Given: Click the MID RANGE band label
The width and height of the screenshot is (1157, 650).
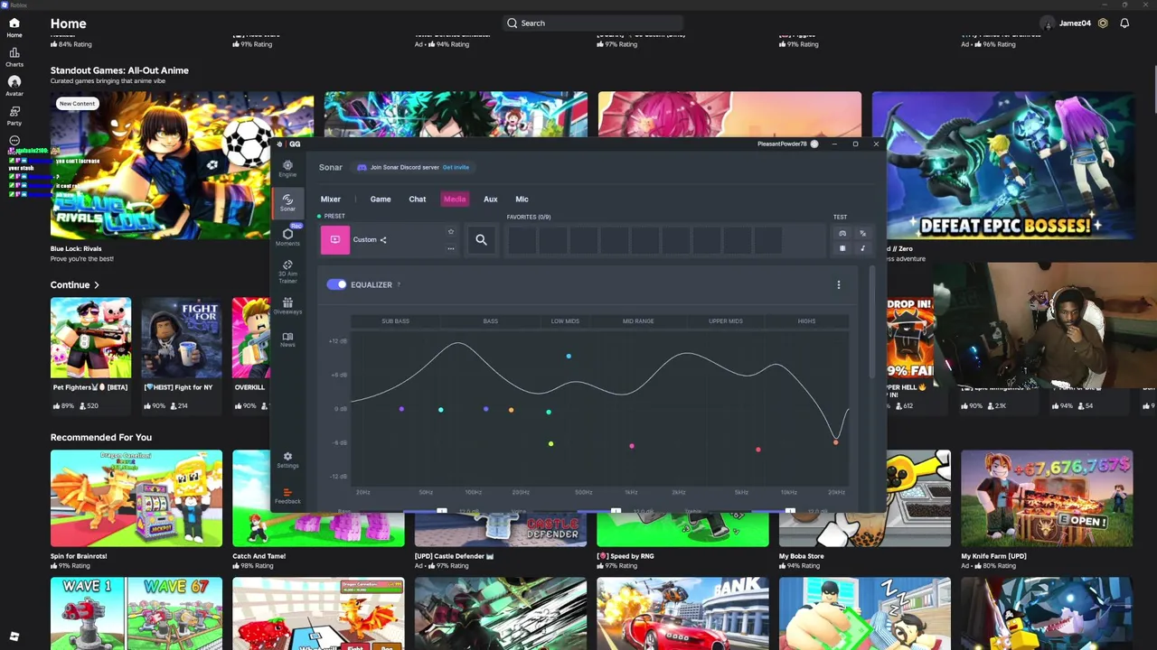Looking at the screenshot, I should coord(638,321).
